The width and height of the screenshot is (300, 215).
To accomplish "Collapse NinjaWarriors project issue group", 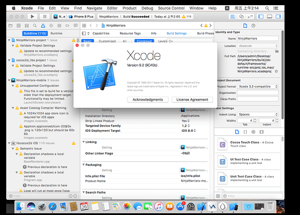I will 9,40.
